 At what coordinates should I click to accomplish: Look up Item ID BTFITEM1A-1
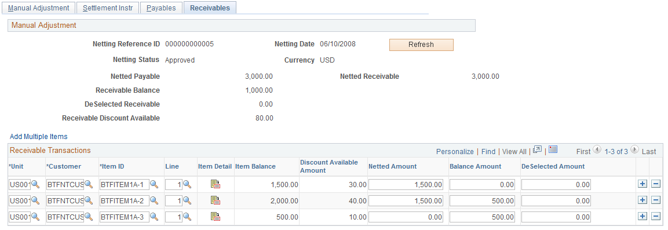pos(154,184)
